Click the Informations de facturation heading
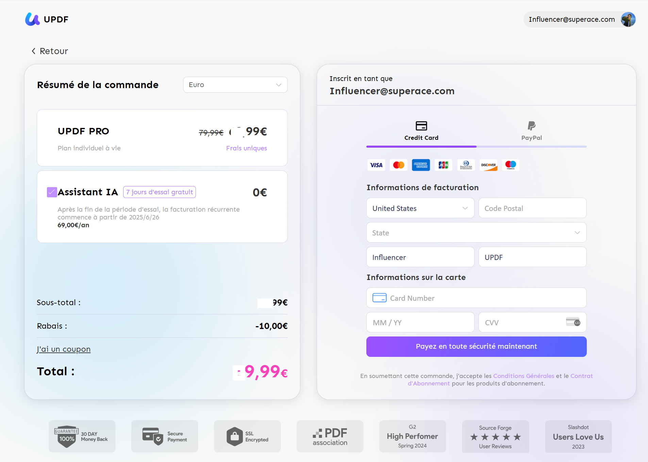The width and height of the screenshot is (648, 462). (423, 188)
